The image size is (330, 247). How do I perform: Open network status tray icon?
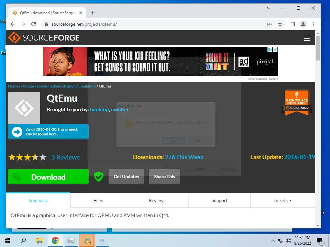[x=281, y=241]
